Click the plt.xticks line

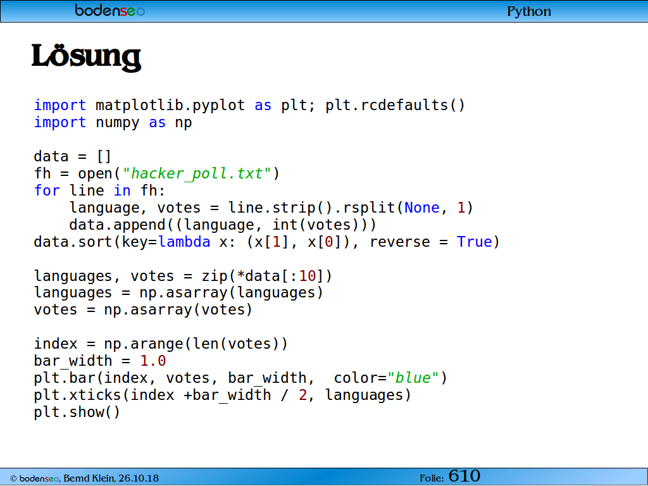(x=223, y=395)
